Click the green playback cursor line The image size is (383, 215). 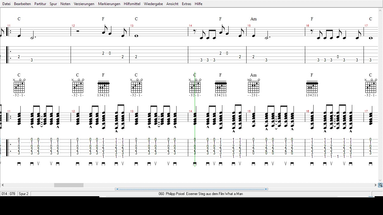[x=195, y=119]
